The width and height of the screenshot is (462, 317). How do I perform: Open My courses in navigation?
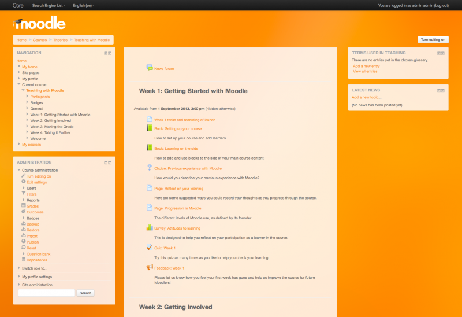[32, 145]
